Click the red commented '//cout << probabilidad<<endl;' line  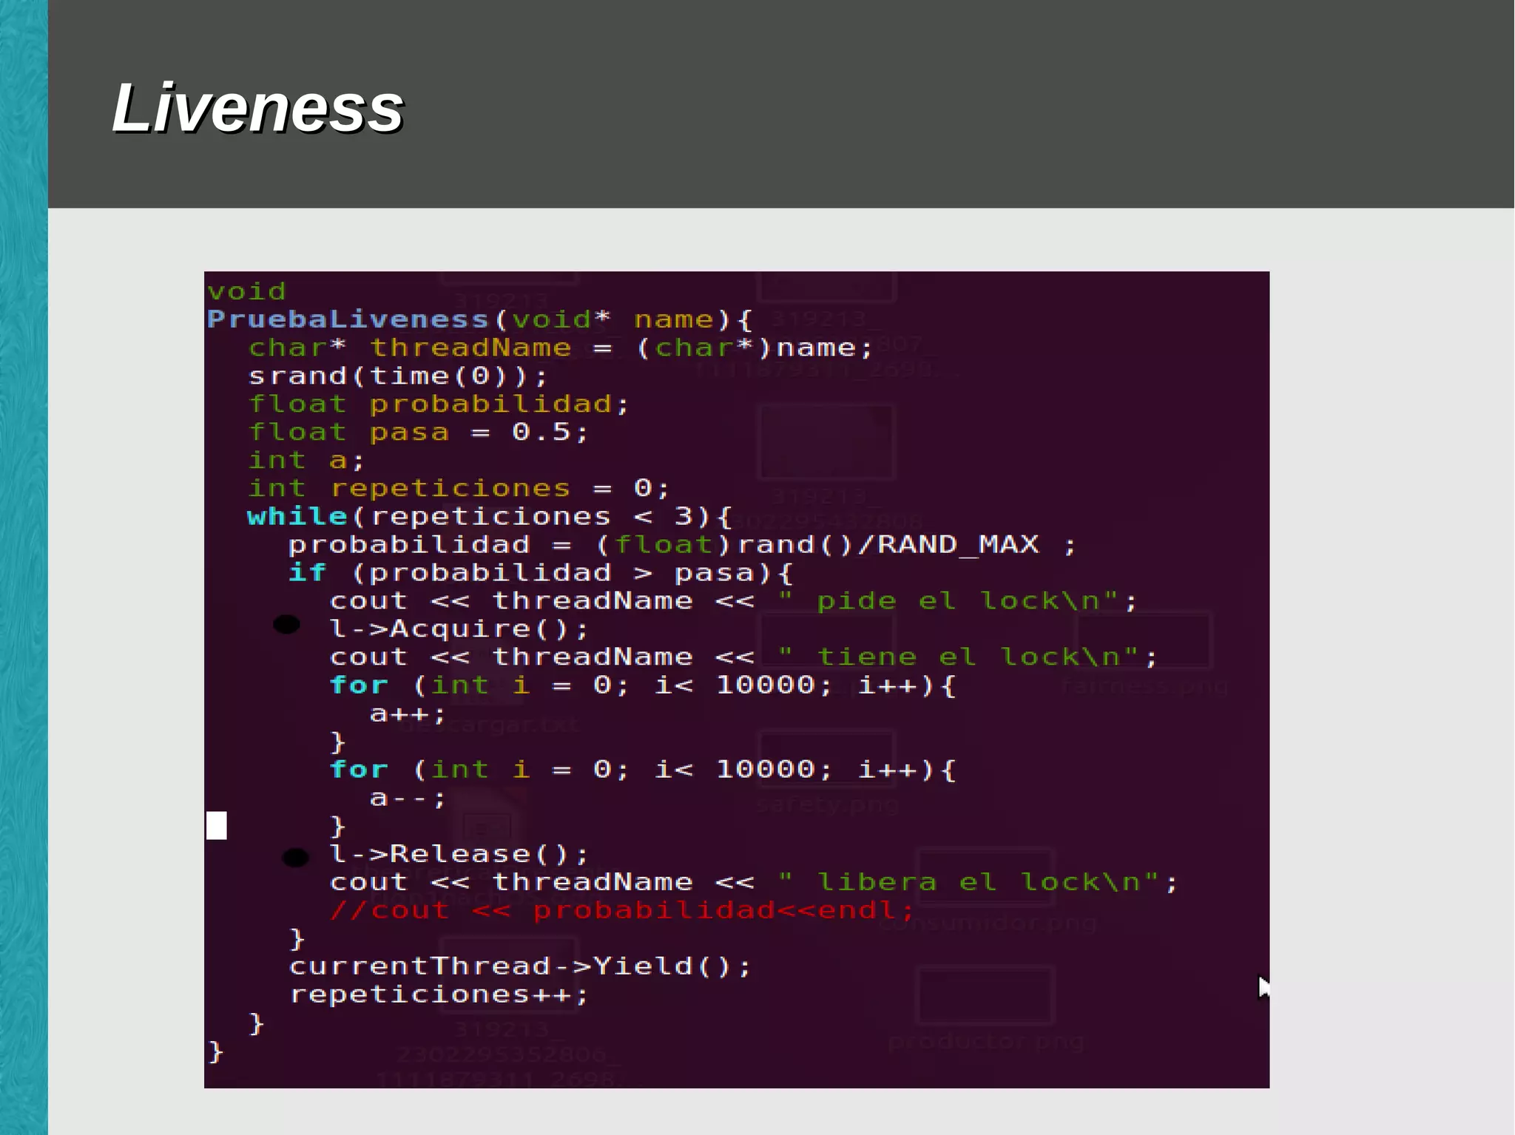(x=621, y=909)
